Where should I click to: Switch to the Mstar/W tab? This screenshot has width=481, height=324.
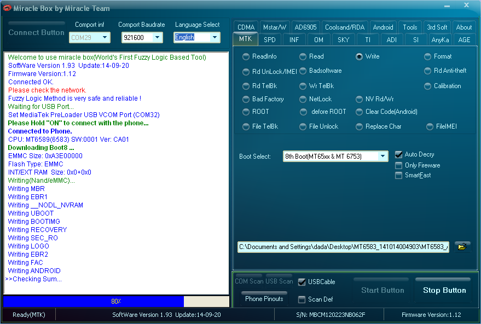pos(275,27)
